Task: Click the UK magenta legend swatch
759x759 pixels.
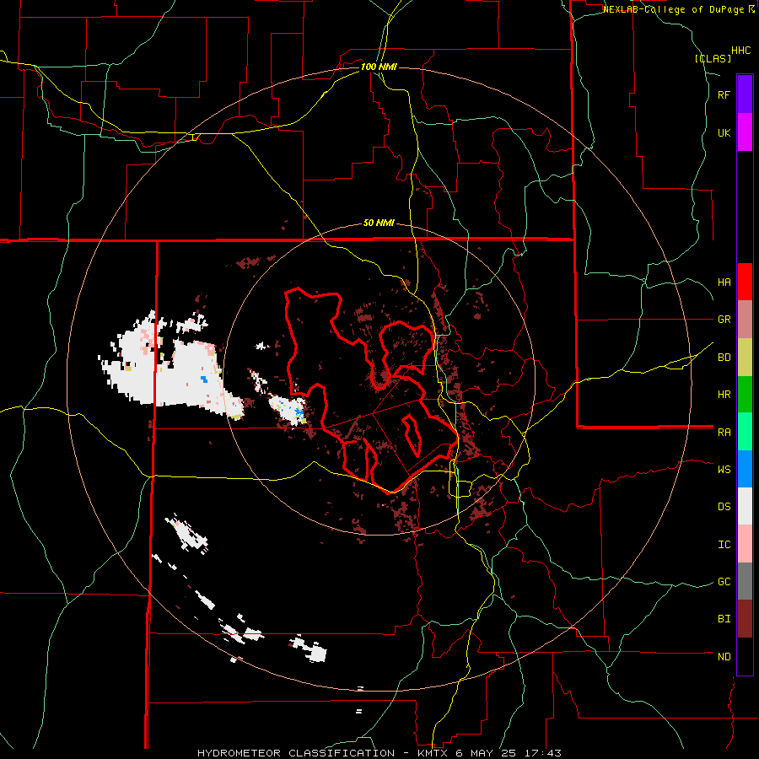Action: click(x=745, y=132)
